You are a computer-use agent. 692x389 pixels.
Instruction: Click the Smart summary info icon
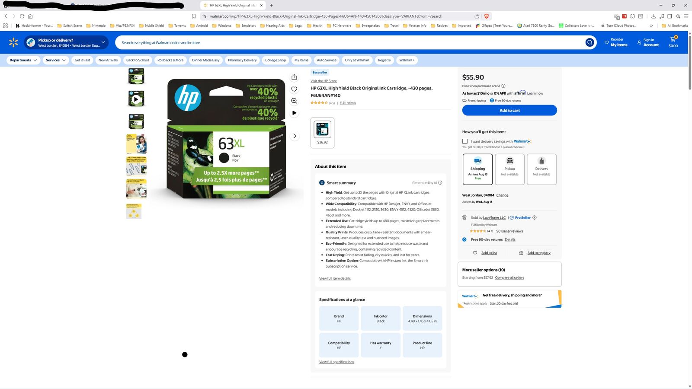(440, 183)
